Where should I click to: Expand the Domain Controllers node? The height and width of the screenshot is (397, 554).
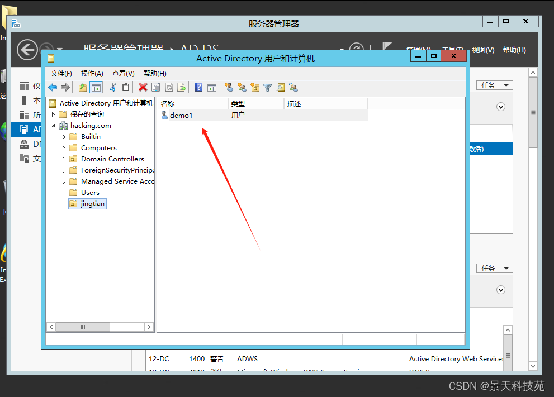coord(64,159)
